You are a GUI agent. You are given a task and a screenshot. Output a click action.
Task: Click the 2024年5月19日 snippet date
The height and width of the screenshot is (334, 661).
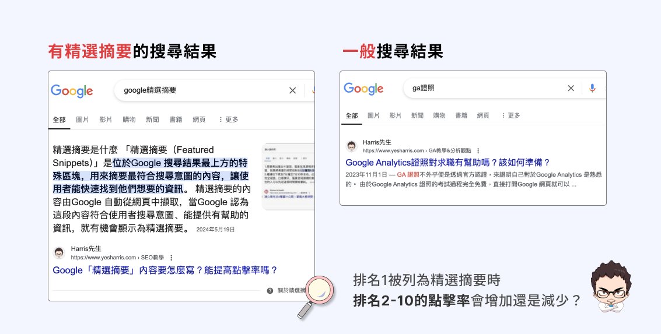click(215, 230)
